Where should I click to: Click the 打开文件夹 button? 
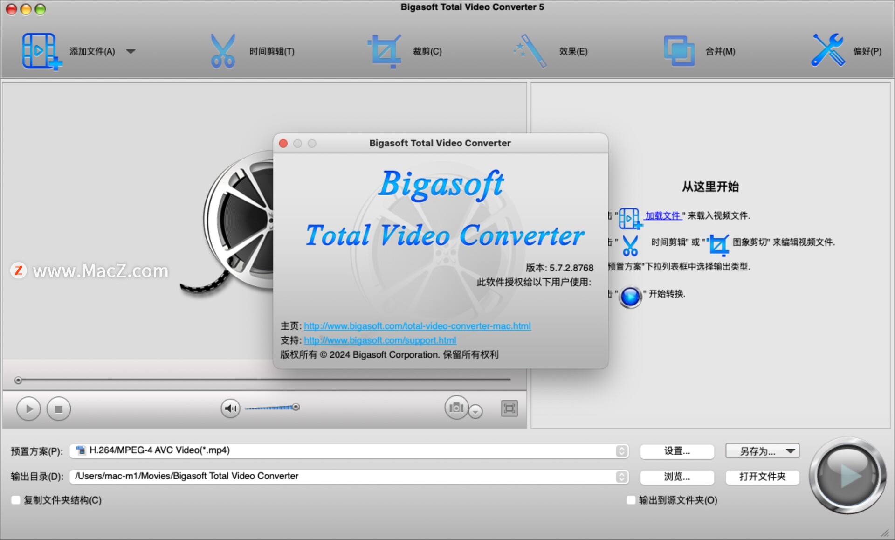(762, 477)
